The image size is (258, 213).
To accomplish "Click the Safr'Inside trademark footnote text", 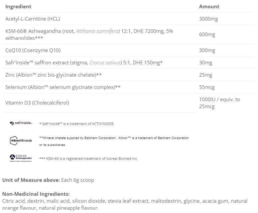I will coord(76,124).
